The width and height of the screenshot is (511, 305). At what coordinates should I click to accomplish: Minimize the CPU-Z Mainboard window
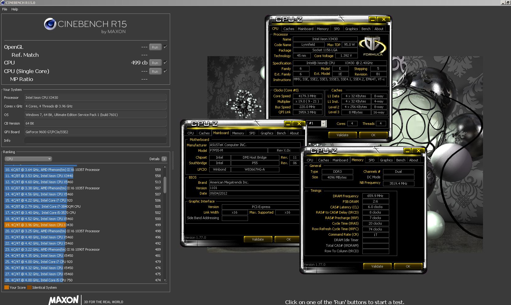pyautogui.click(x=288, y=124)
